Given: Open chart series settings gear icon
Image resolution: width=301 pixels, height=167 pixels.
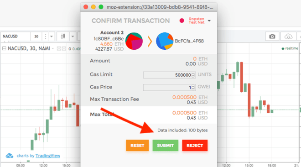Looking at the screenshot, I should pyautogui.click(x=64, y=49).
